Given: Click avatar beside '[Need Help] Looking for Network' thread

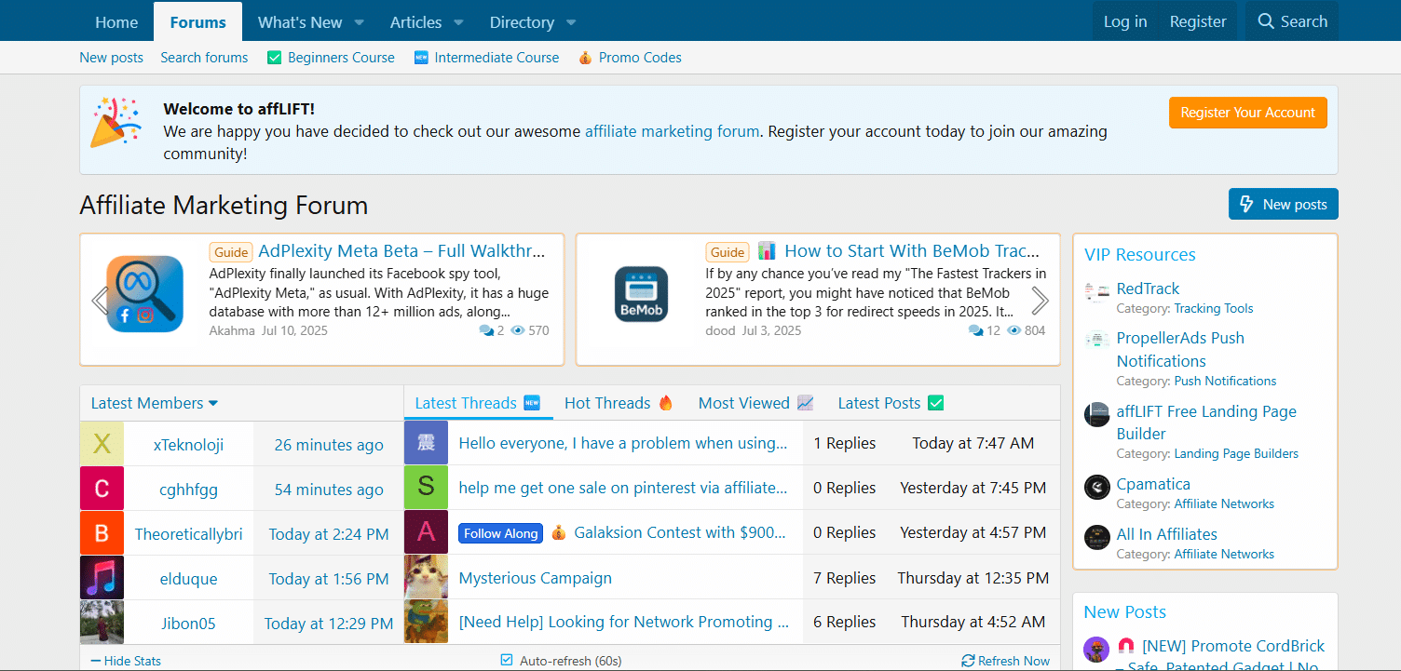Looking at the screenshot, I should [426, 622].
